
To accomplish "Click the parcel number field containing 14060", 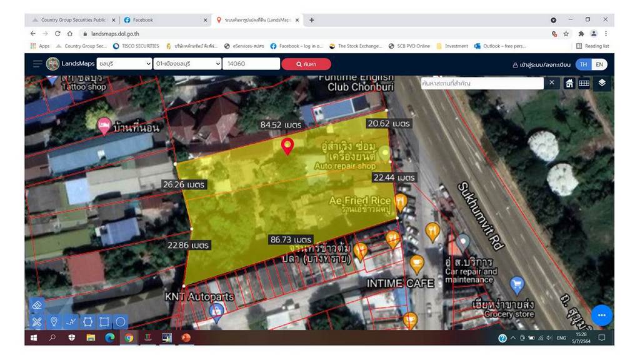I will (251, 64).
